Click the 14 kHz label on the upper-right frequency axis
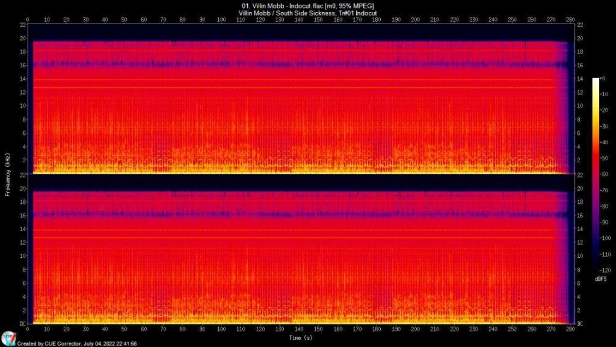Image resolution: width=616 pixels, height=347 pixels. coord(579,79)
